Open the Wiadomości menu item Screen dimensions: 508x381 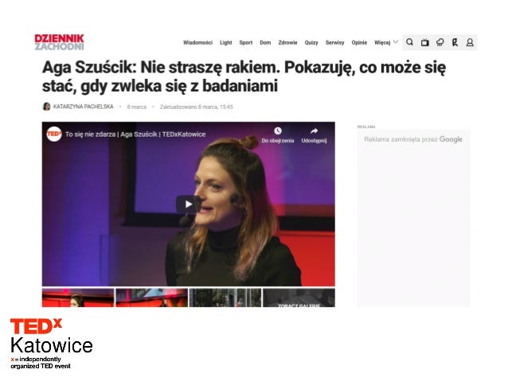(197, 42)
